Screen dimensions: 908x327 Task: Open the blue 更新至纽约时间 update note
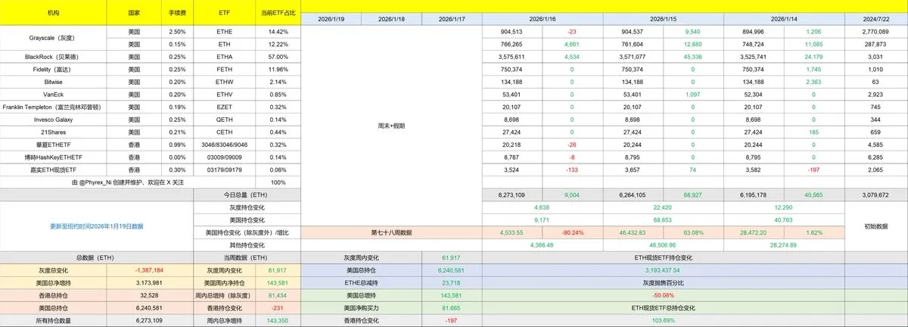click(x=96, y=226)
